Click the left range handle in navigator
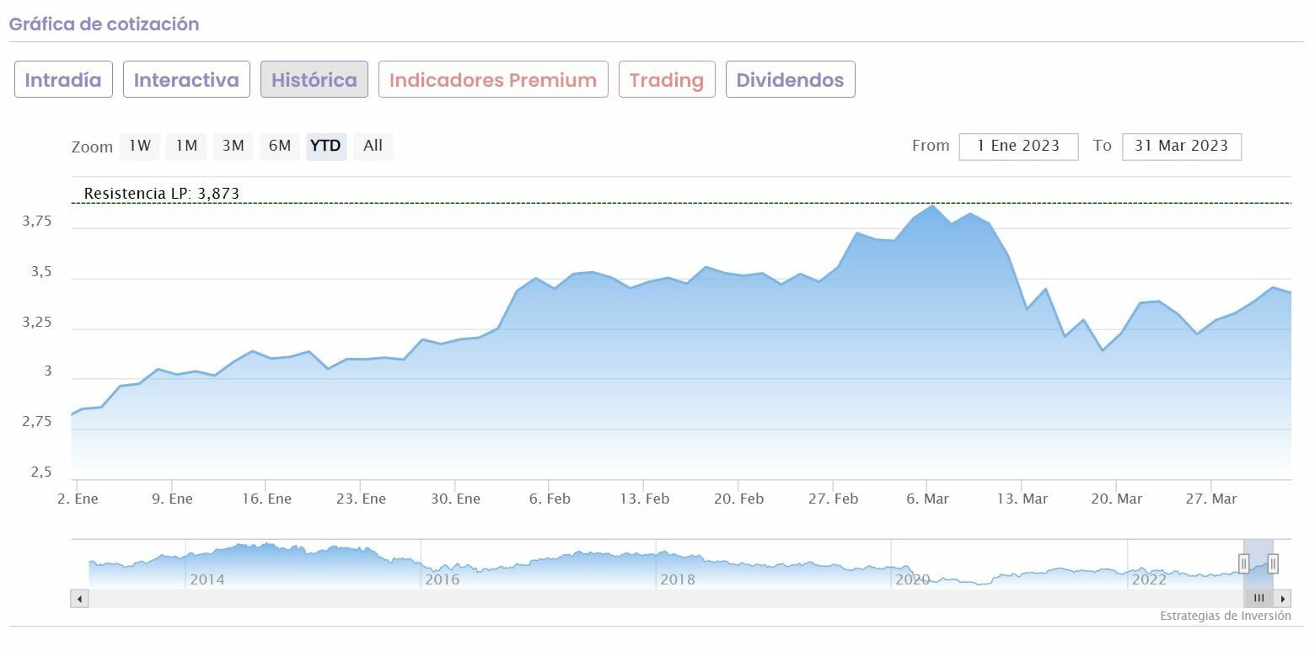1315x651 pixels. pyautogui.click(x=1244, y=563)
